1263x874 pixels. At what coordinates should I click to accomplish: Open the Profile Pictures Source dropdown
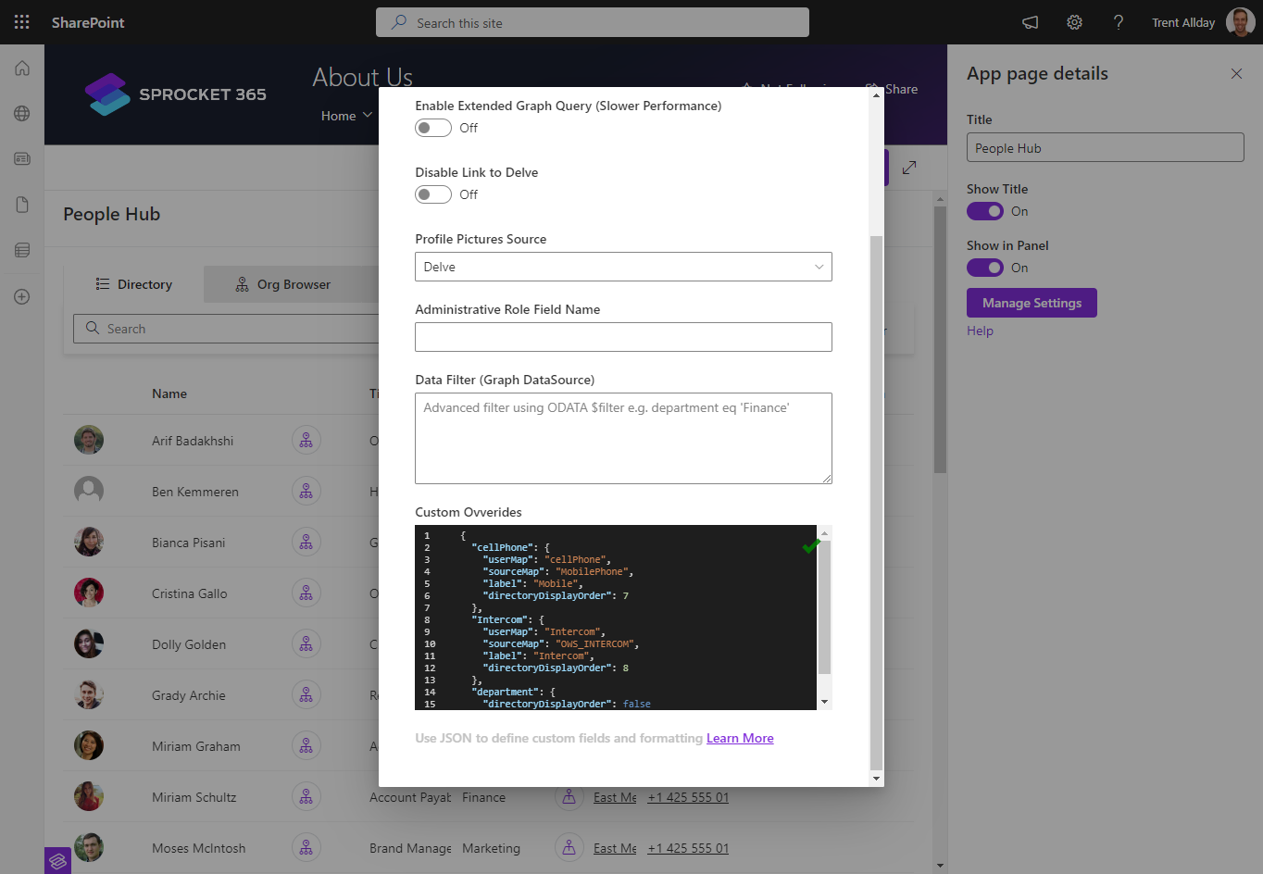pos(623,267)
